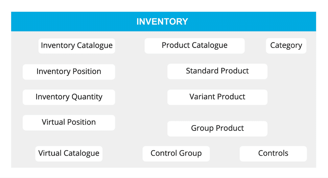Choose the inventory quantity entry
Screen dimensions: 328x178
(x=69, y=97)
